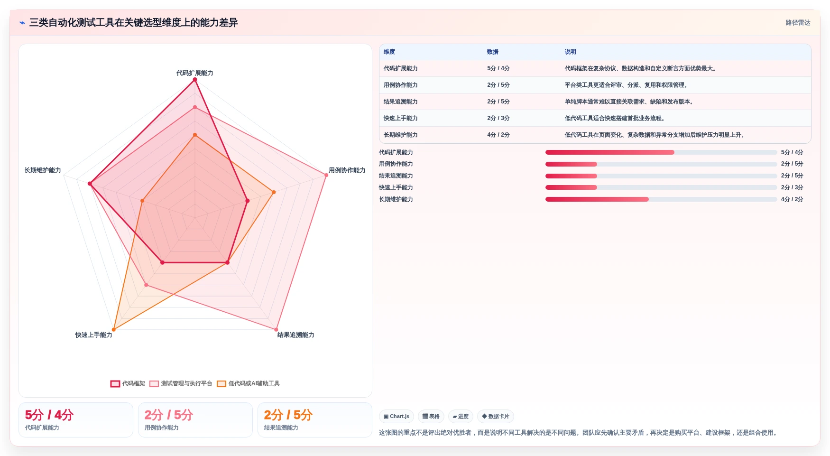Click the chart title 三类自动化测试工具 heading
The image size is (830, 456).
coord(134,23)
